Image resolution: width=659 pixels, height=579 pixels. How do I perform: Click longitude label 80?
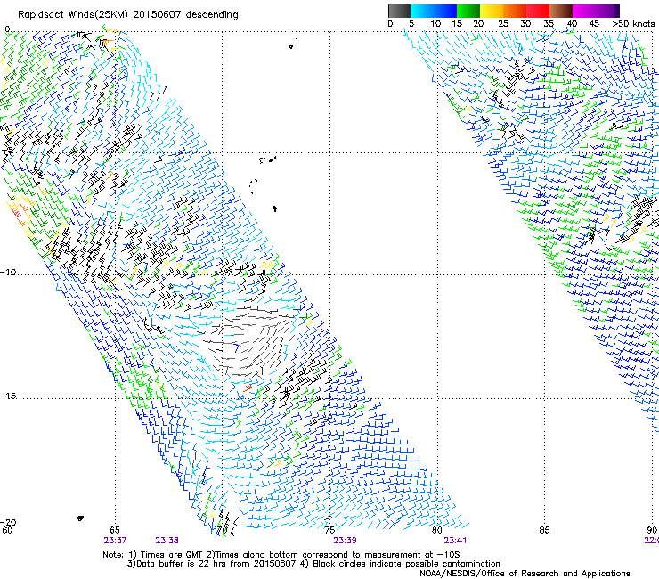[x=437, y=530]
